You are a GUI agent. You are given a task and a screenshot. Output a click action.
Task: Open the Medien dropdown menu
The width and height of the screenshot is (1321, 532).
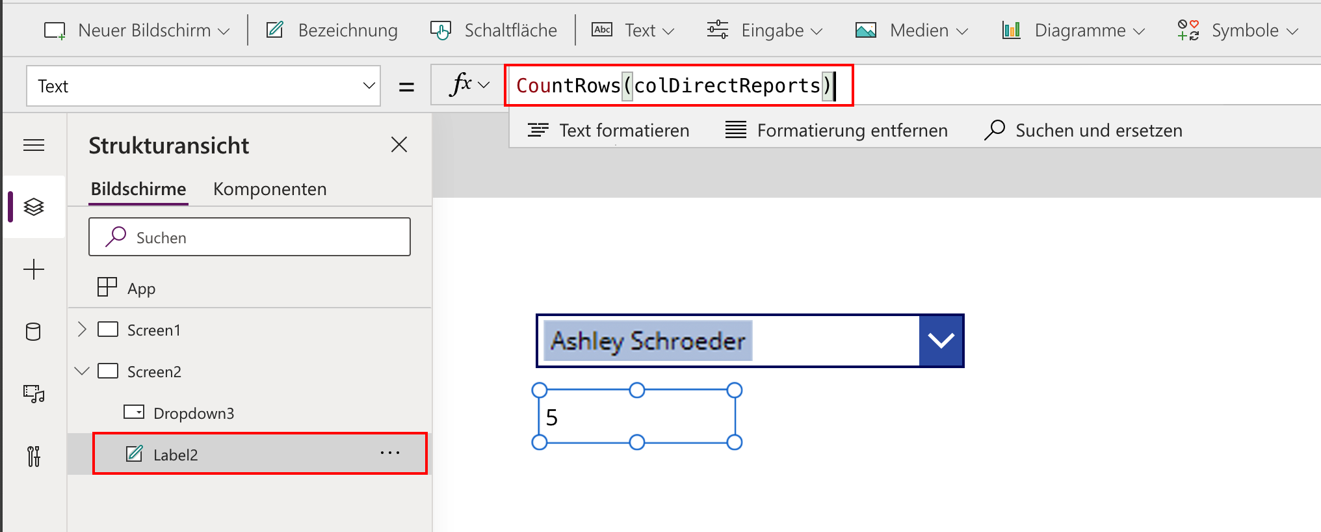point(912,31)
